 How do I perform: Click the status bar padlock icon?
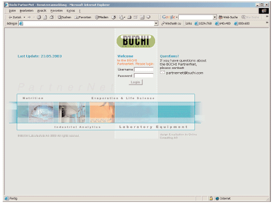coord(211,198)
